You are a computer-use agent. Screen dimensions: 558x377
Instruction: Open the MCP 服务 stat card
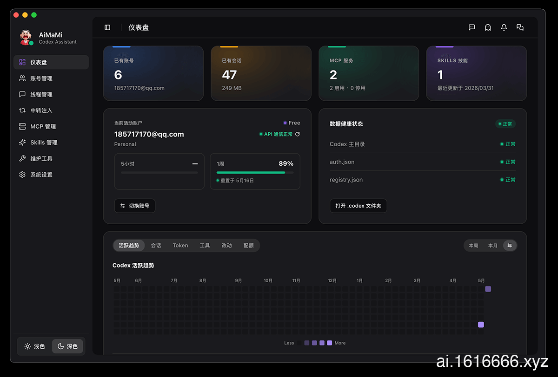pos(369,73)
